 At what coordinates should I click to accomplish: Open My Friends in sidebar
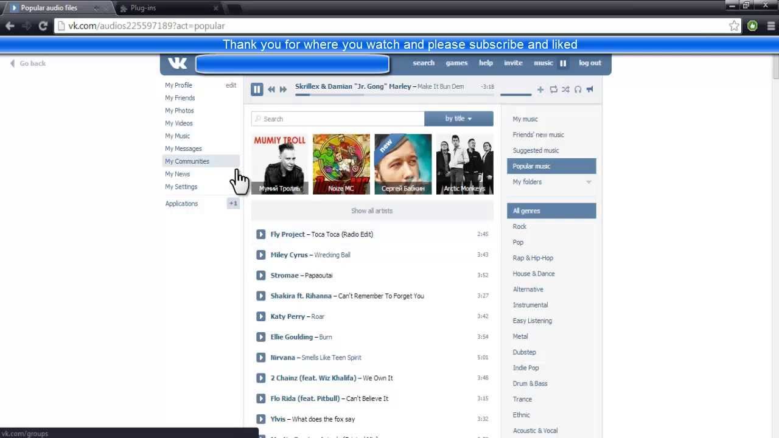coord(180,98)
